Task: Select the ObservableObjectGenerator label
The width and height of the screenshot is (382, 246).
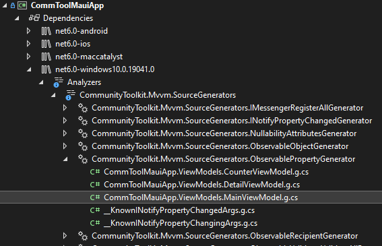Action: (x=220, y=146)
